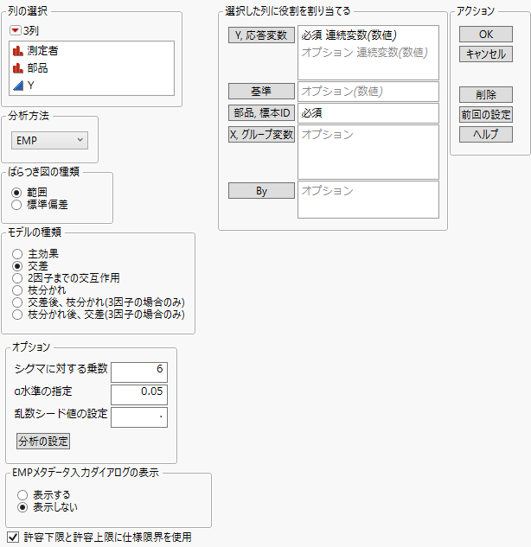Click the 部品, 標本ID required box
The height and width of the screenshot is (547, 531).
[368, 113]
